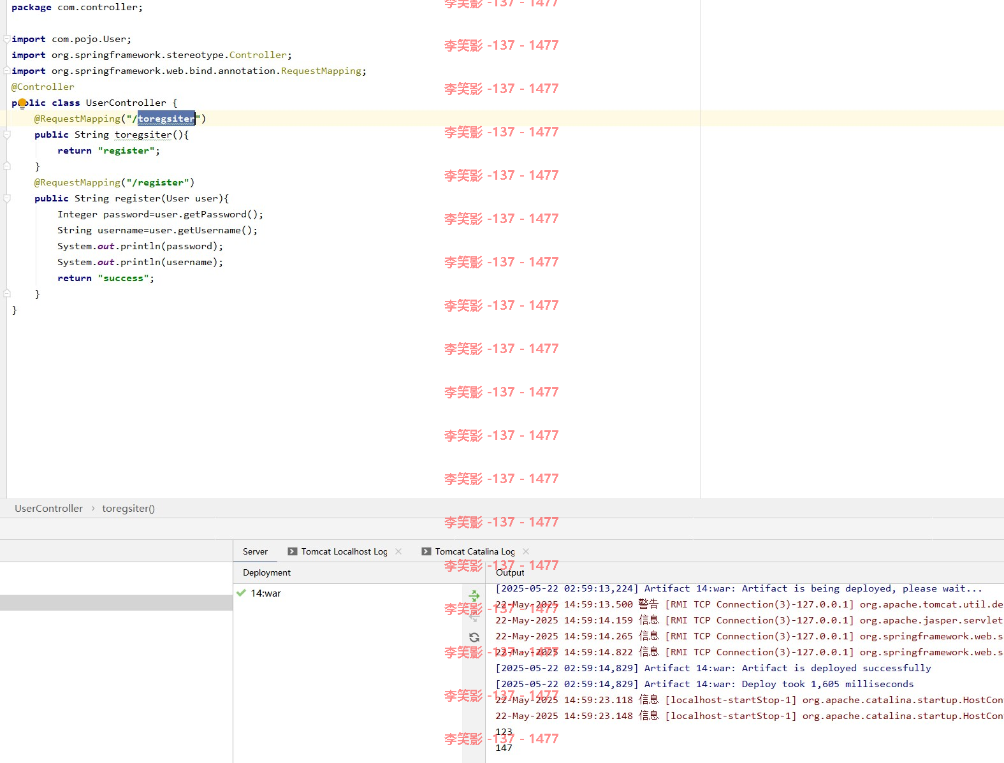Viewport: 1004px width, 763px height.
Task: Click toregsiter() in the breadcrumb bar
Action: coord(128,509)
